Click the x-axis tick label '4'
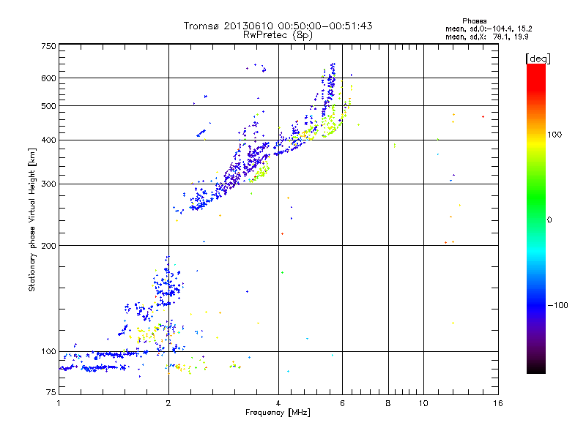 click(x=278, y=403)
